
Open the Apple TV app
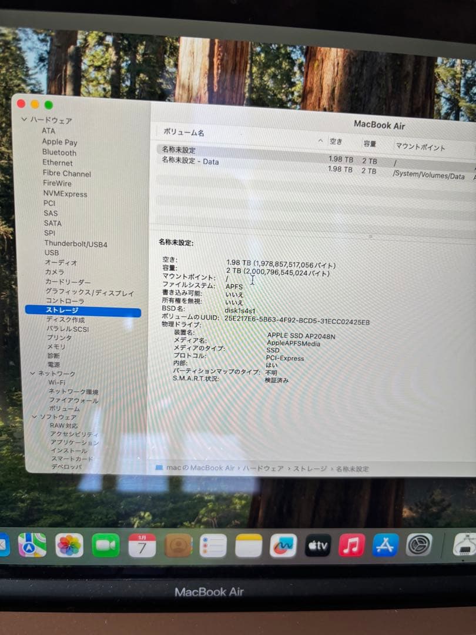(x=317, y=546)
